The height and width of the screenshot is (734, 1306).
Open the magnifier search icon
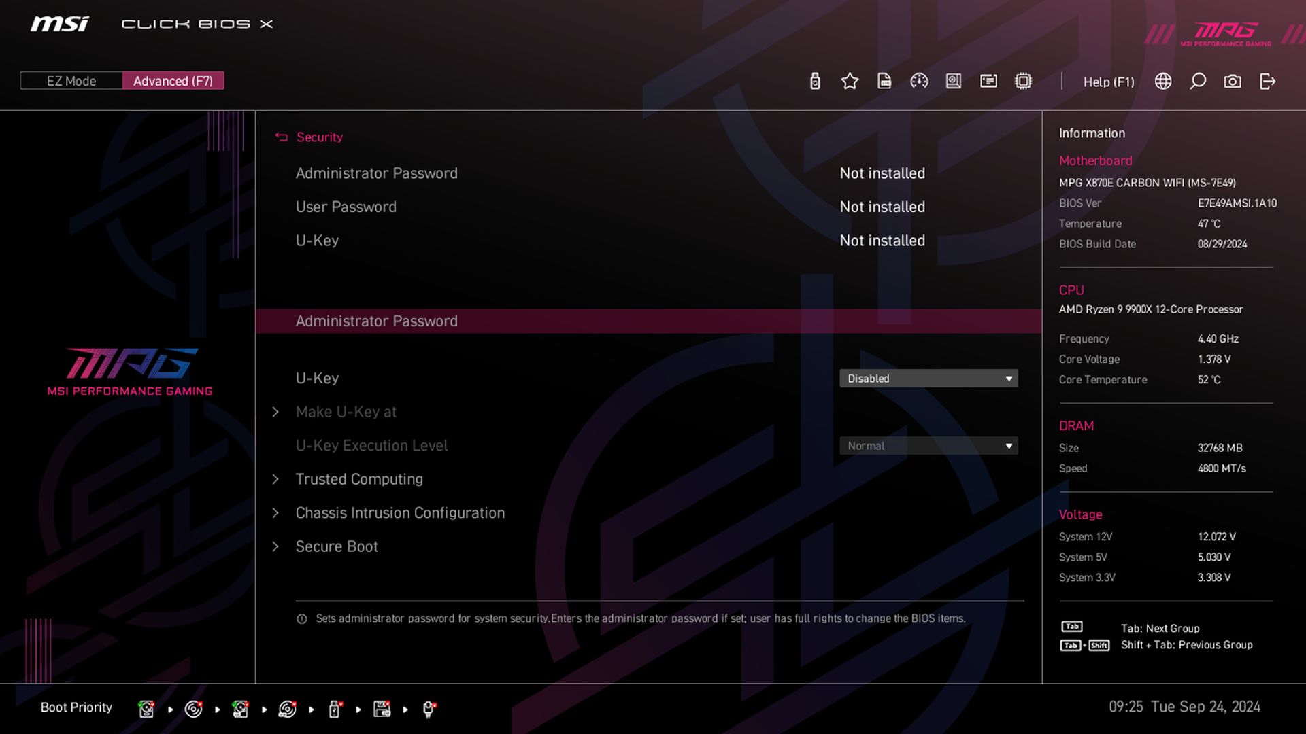coord(1198,82)
